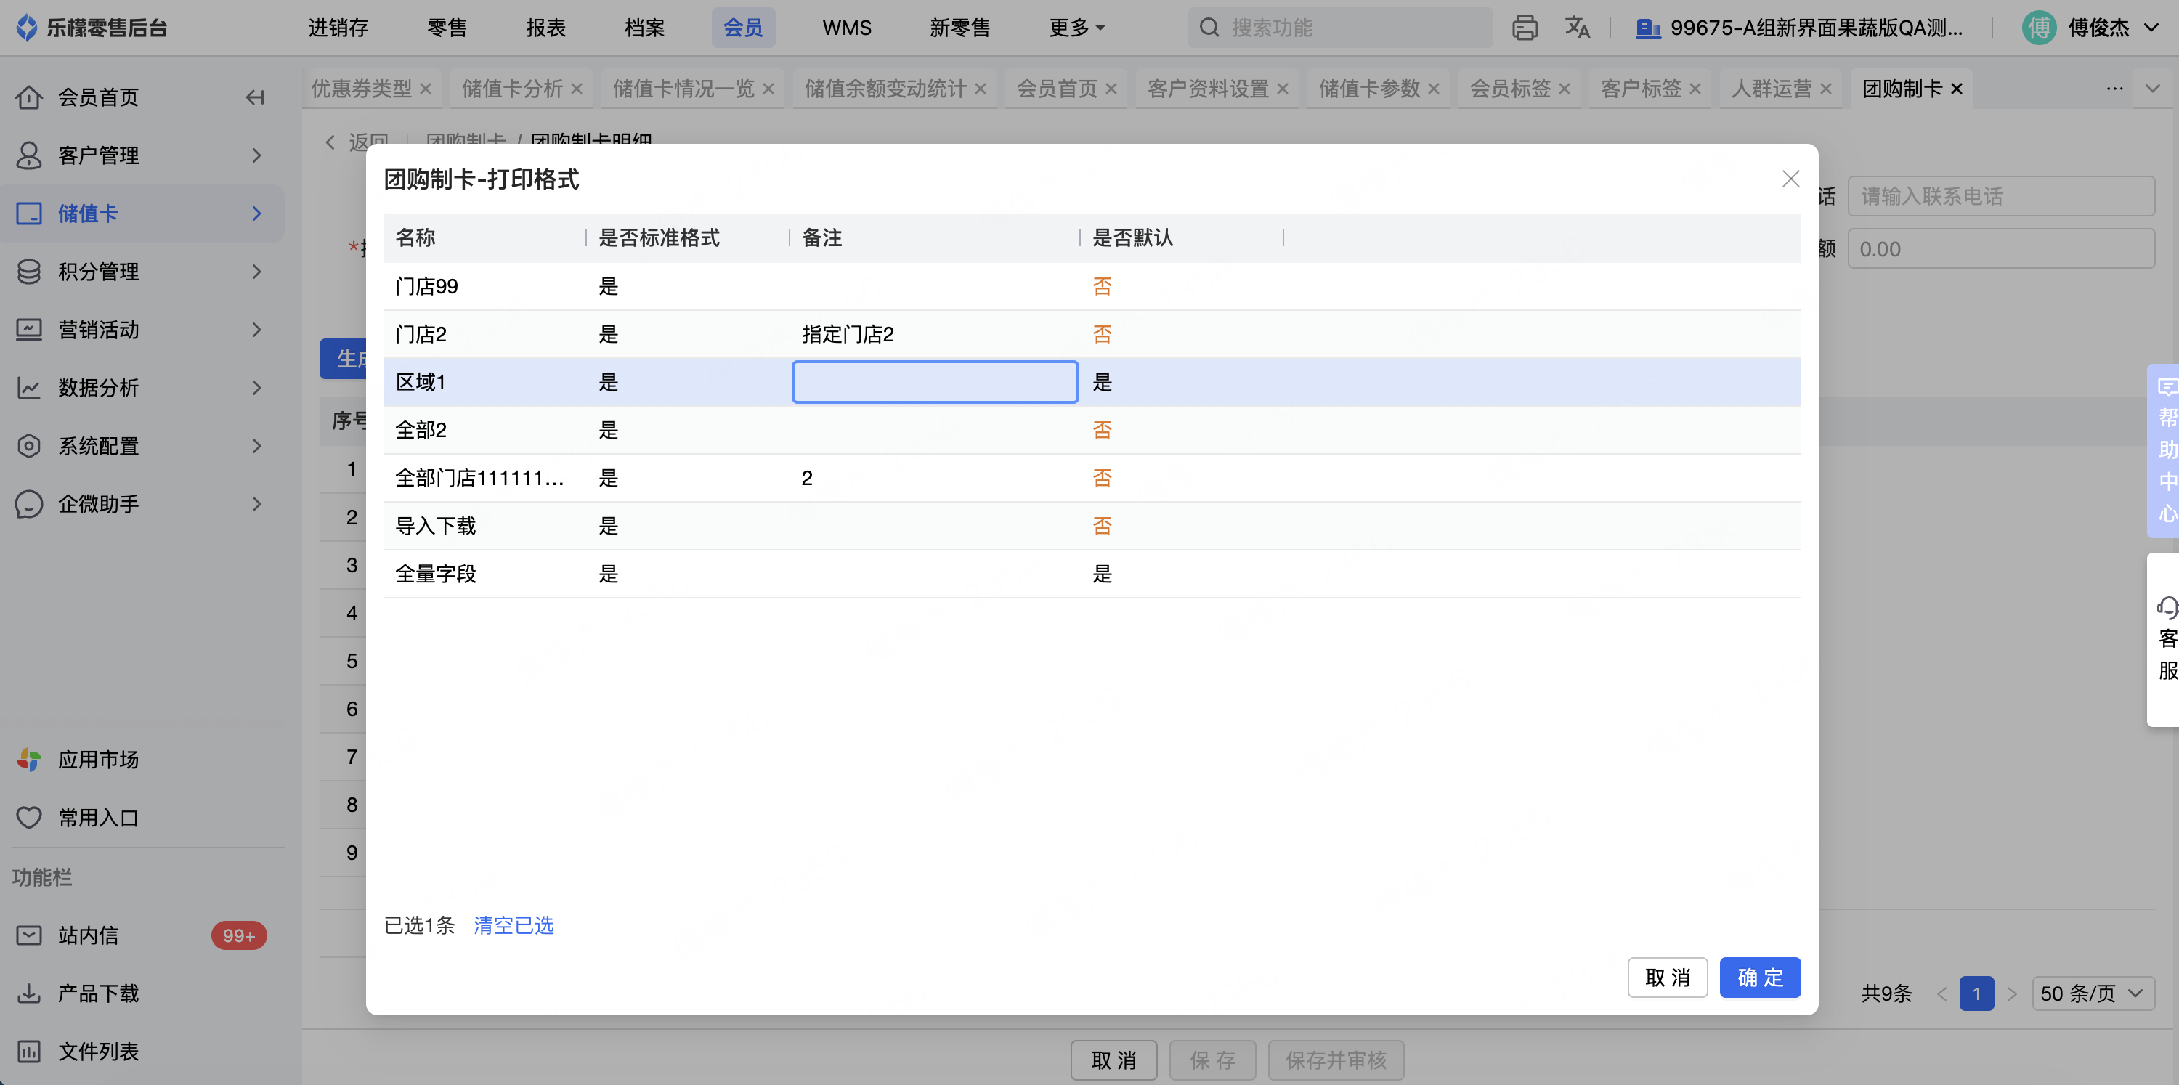The height and width of the screenshot is (1085, 2179).
Task: Open 常用入口 heart icon item
Action: pyautogui.click(x=98, y=818)
